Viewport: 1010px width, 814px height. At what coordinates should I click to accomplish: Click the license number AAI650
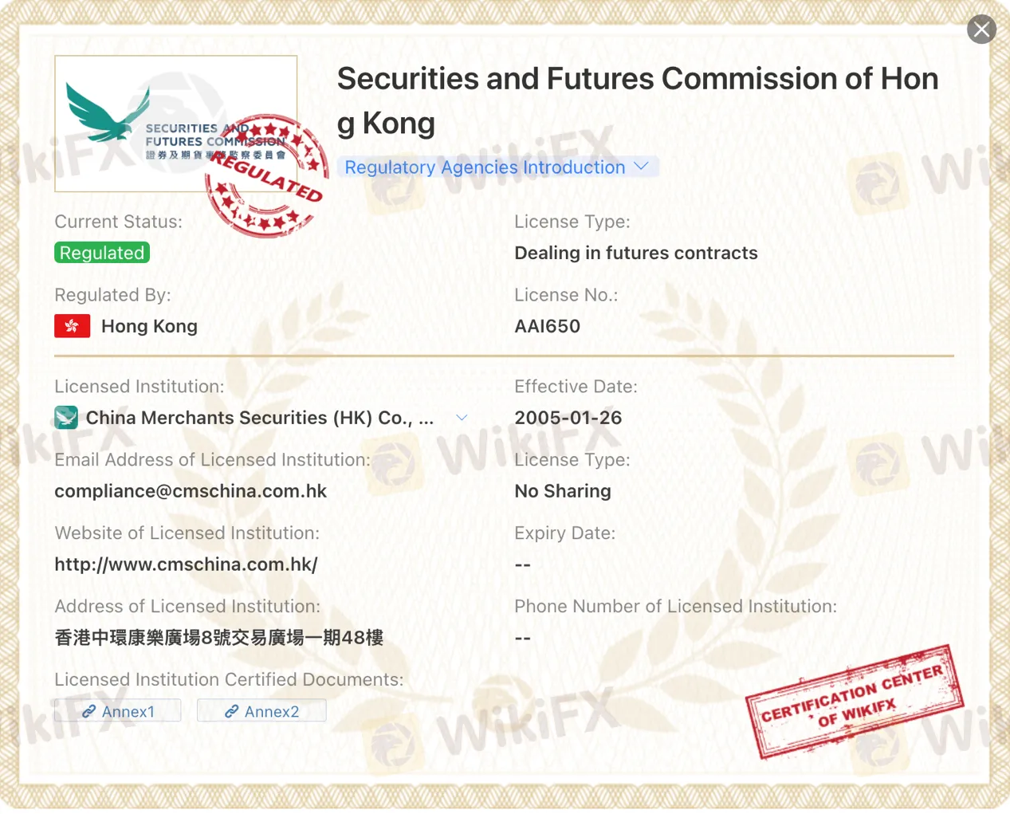pyautogui.click(x=548, y=326)
